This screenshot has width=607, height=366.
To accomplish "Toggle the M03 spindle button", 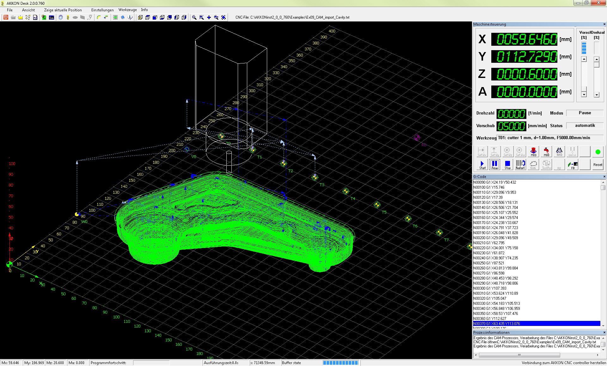I will coord(533,151).
